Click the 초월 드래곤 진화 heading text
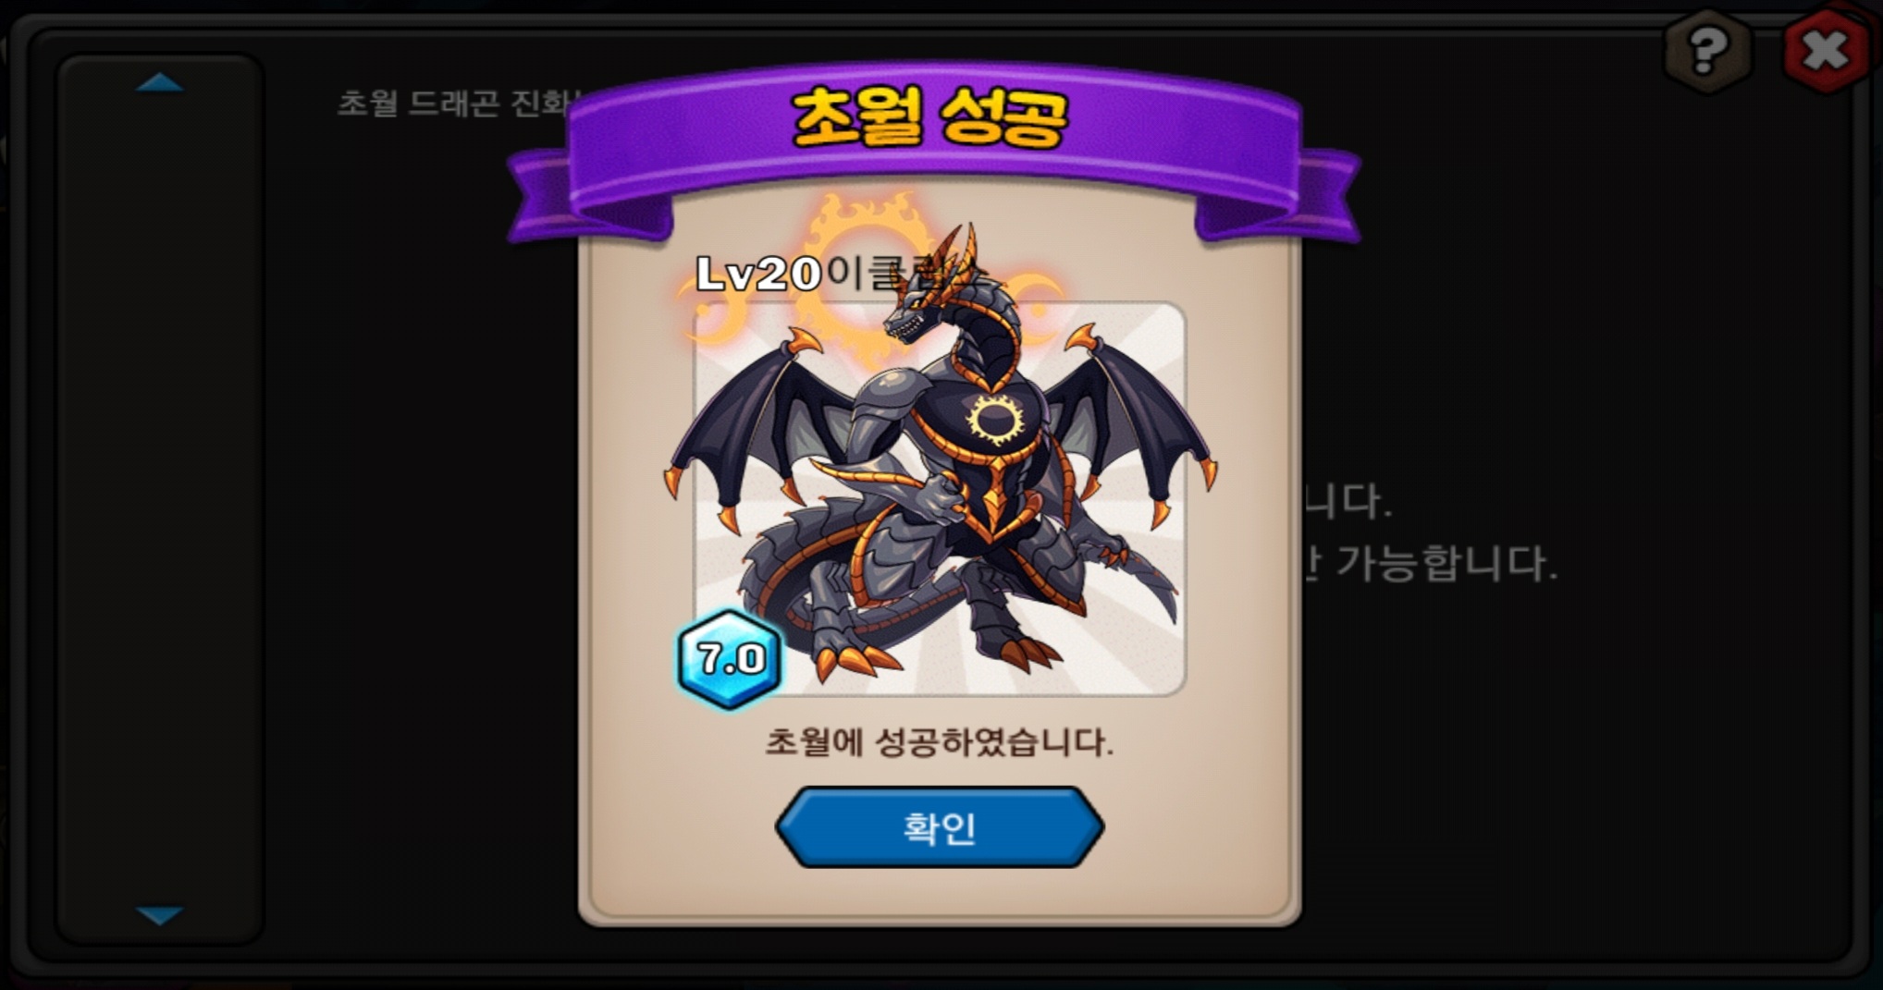The height and width of the screenshot is (990, 1883). coord(451,102)
